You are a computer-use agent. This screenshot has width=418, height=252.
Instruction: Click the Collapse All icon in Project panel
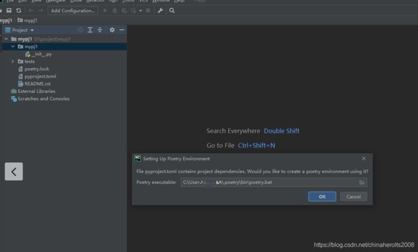tap(100, 30)
